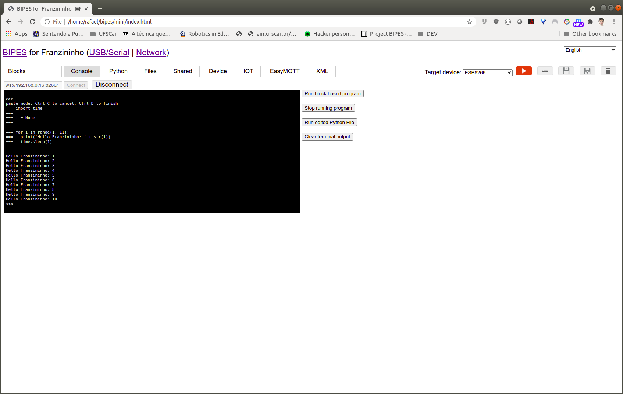Viewport: 623px width, 394px height.
Task: Open Chrome three-dot menu
Action: pyautogui.click(x=614, y=22)
